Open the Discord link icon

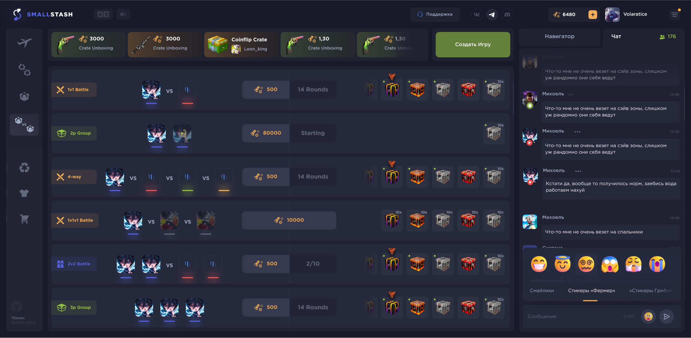click(507, 15)
